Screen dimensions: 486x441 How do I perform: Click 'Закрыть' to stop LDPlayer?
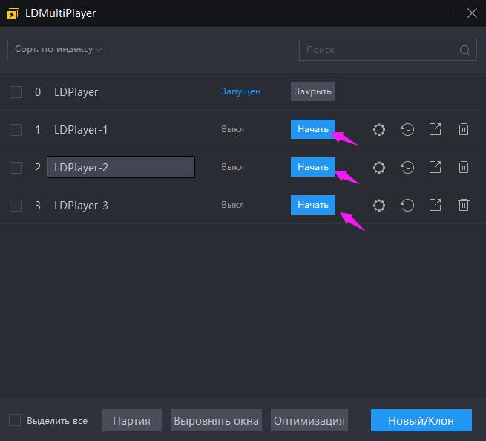[x=312, y=91]
